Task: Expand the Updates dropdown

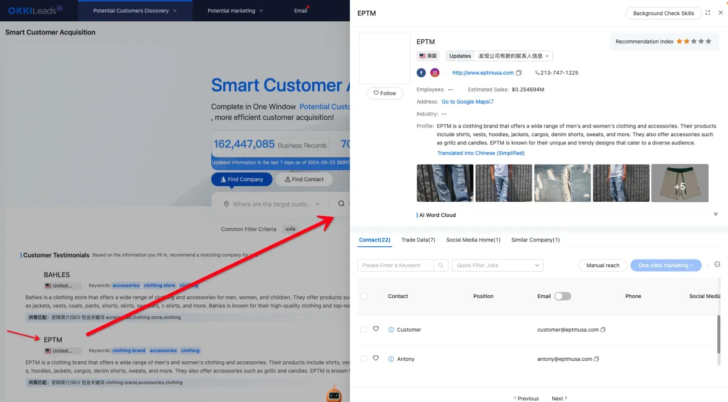Action: tap(499, 56)
